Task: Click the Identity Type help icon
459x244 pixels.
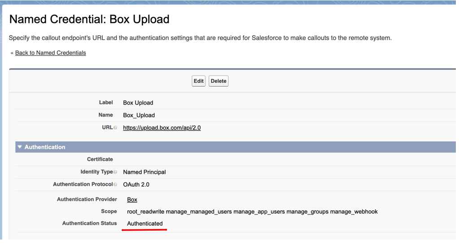Action: (x=115, y=172)
